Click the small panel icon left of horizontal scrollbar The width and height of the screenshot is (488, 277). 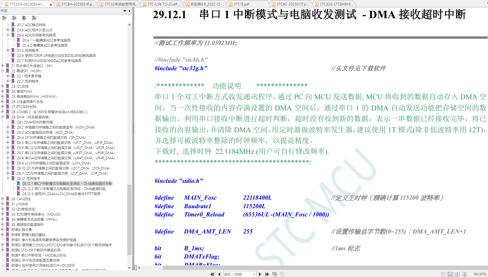135,268
